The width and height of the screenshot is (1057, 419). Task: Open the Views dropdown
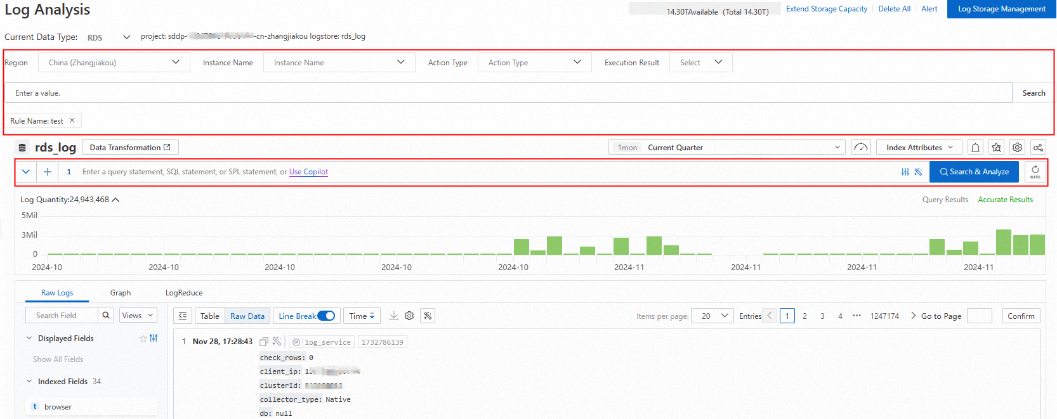tap(138, 315)
